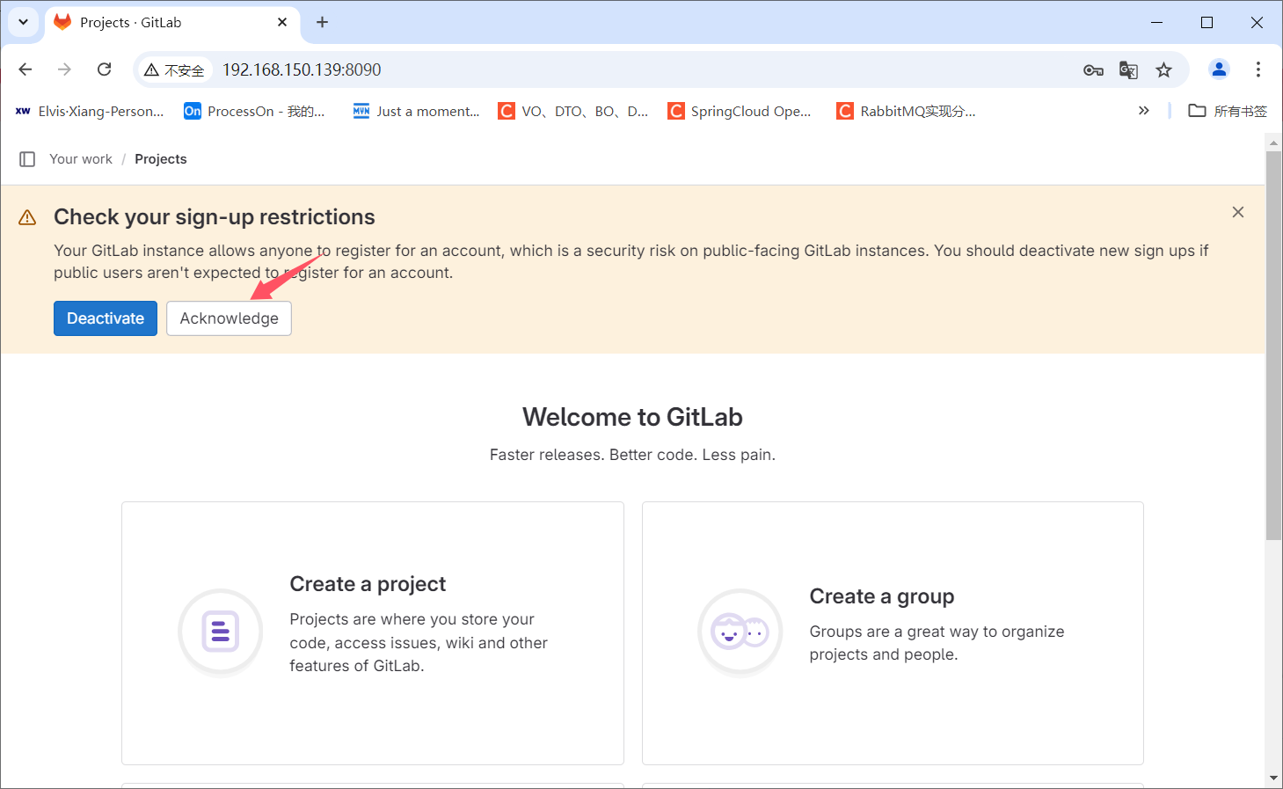The image size is (1283, 789).
Task: Click 'Faster releases. Better code. Less pain.' text
Action: pyautogui.click(x=632, y=455)
